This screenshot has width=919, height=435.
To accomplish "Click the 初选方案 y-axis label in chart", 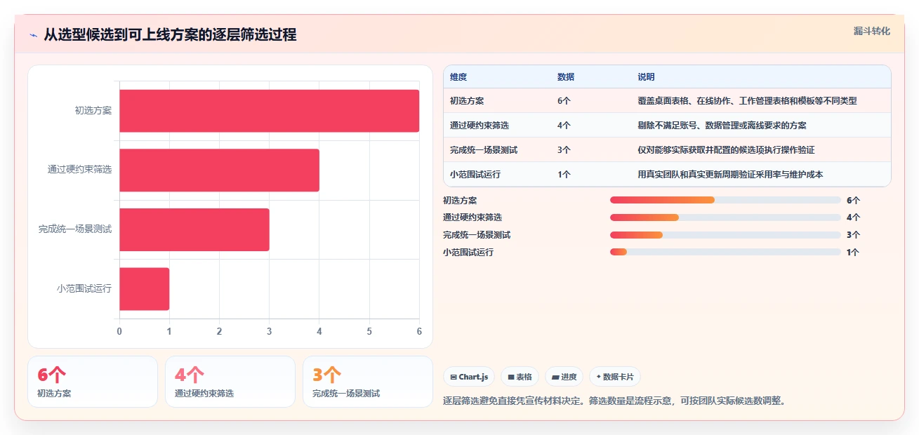I will (x=93, y=111).
